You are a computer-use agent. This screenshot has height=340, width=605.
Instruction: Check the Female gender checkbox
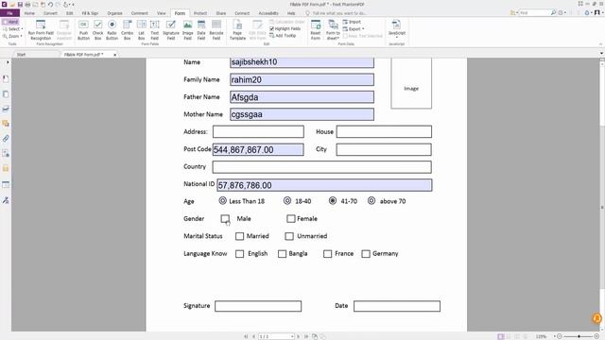(x=291, y=218)
